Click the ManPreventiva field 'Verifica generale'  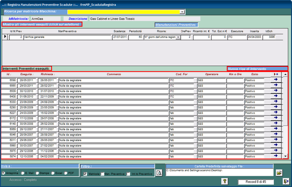click(67, 37)
